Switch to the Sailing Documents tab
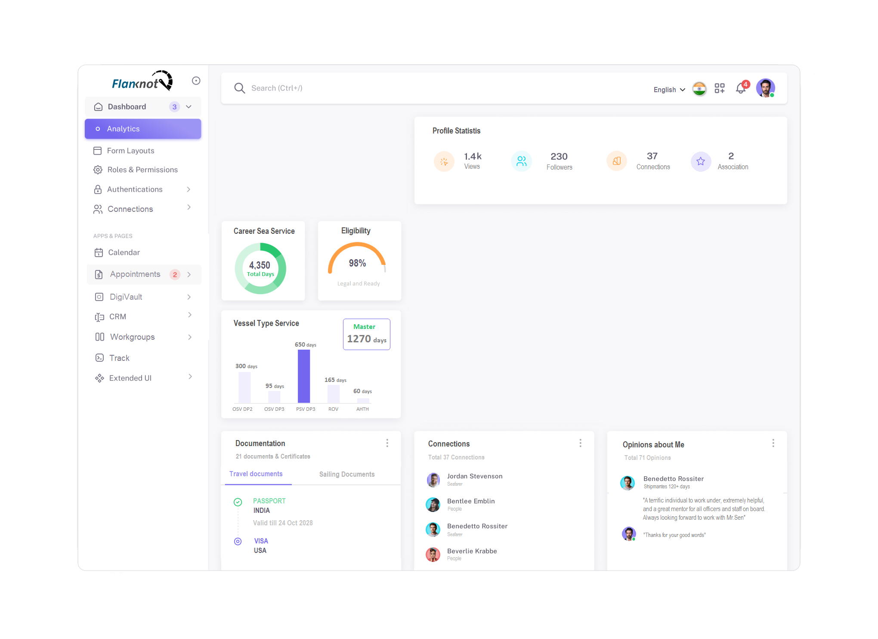878x639 pixels. point(346,474)
